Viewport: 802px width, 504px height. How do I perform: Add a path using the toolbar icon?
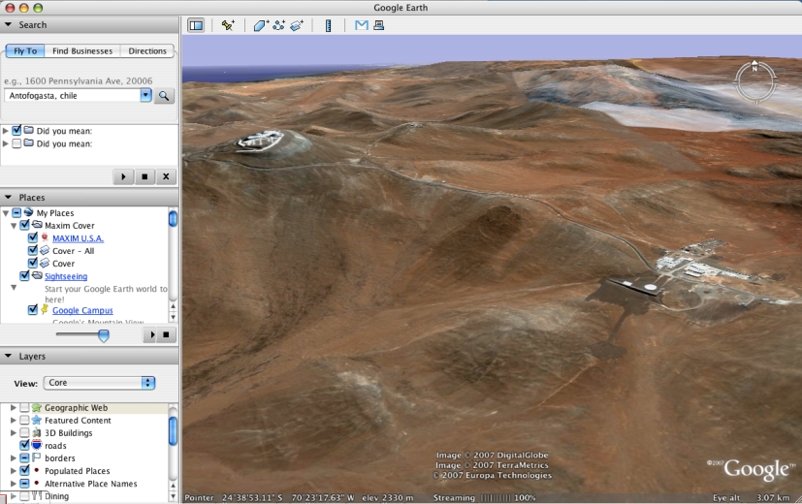pyautogui.click(x=278, y=25)
